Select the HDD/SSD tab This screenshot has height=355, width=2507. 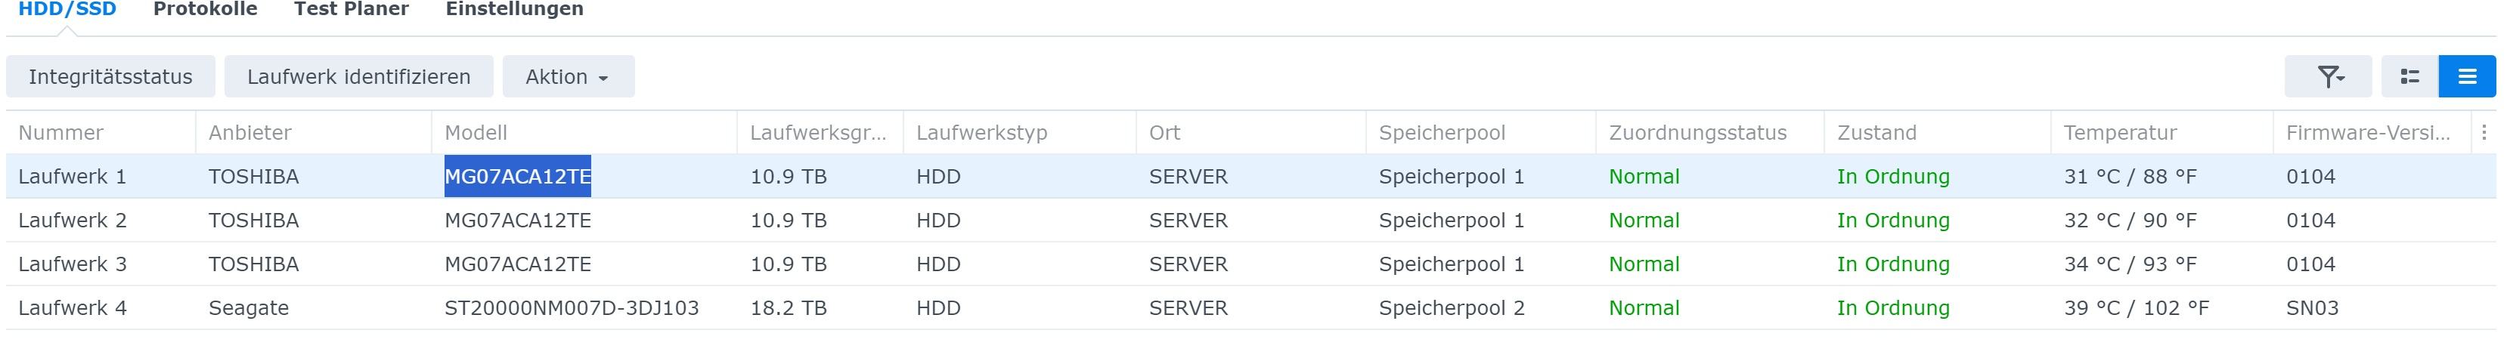coord(67,10)
